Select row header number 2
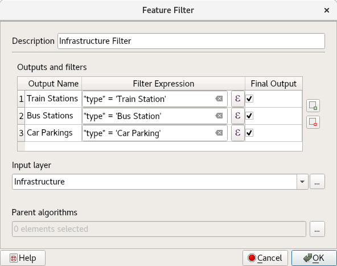The image size is (337, 266). click(x=21, y=116)
